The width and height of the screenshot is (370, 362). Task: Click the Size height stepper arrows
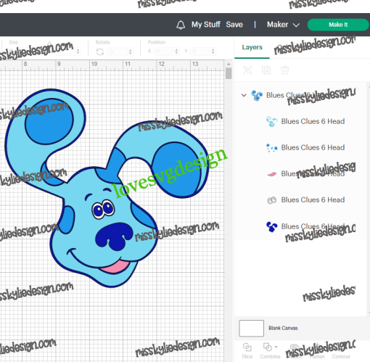point(78,52)
